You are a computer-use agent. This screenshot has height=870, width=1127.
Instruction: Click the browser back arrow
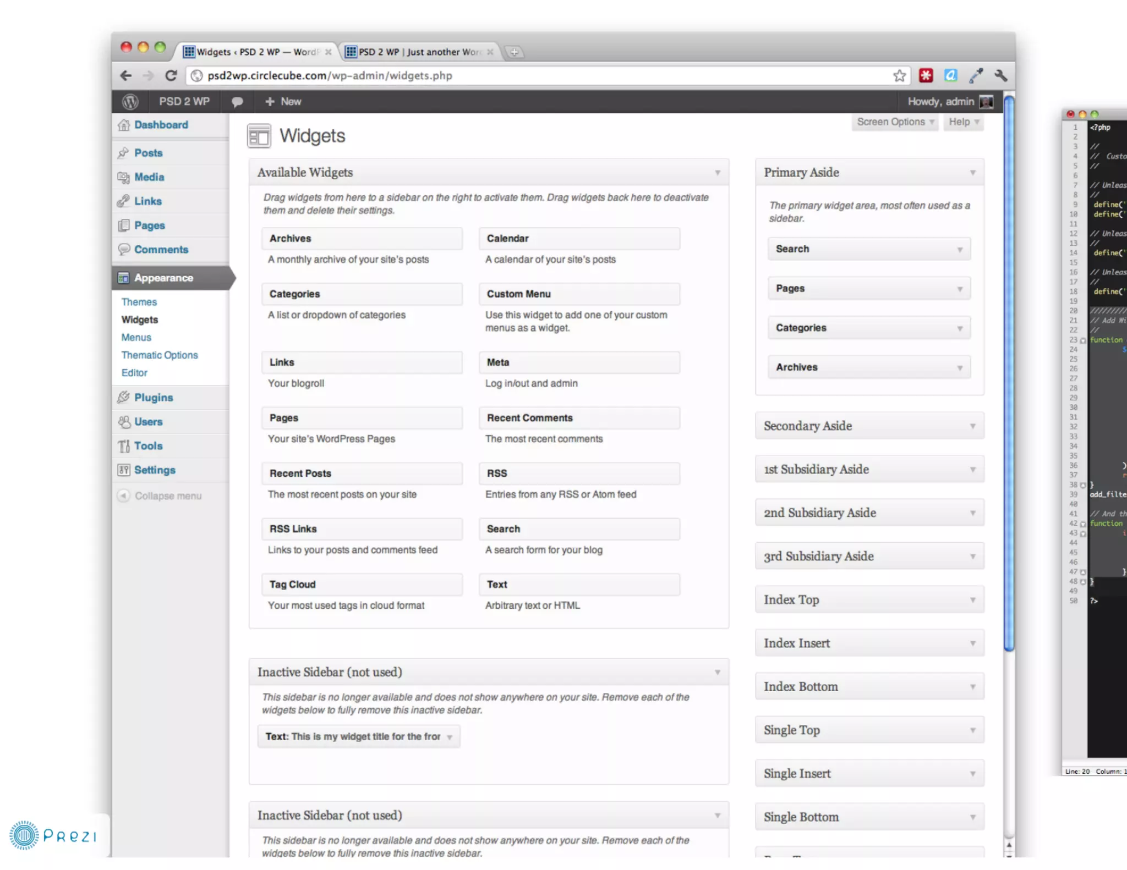[x=126, y=75]
